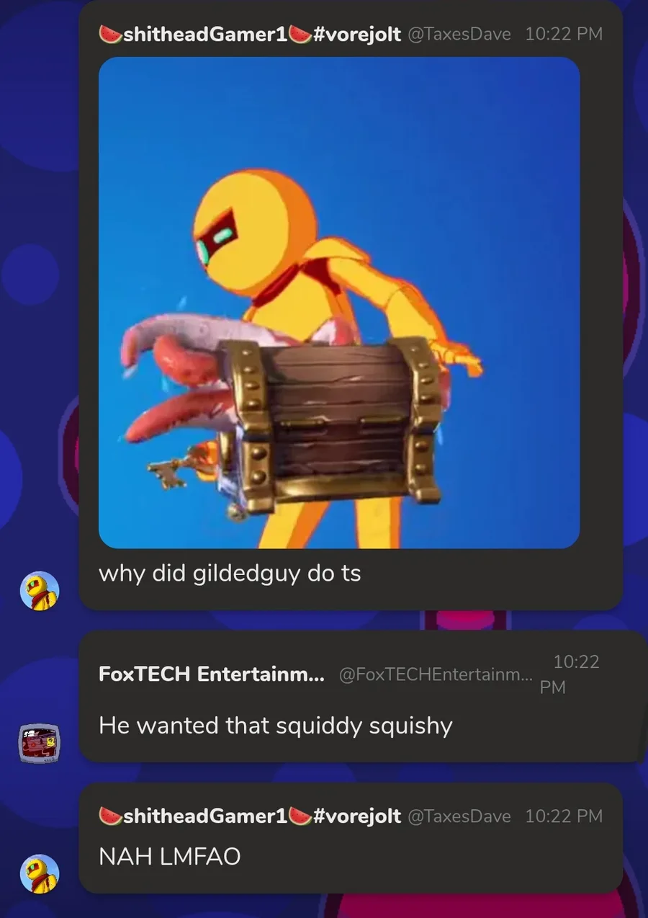Click the watermelon emoji before shitheadGamer1 in last message

click(110, 816)
